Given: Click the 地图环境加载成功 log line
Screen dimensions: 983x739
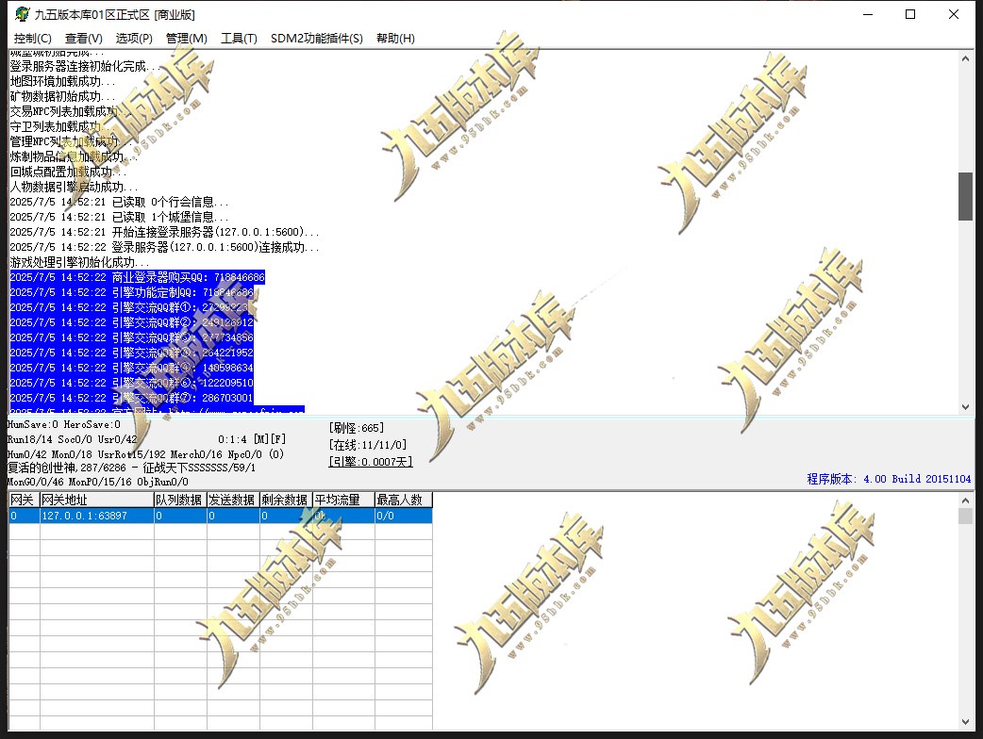Looking at the screenshot, I should (62, 81).
